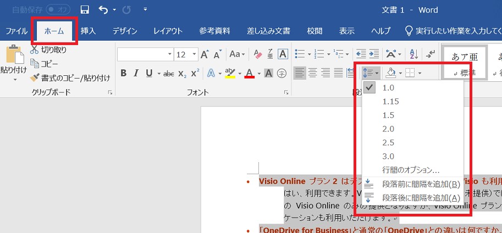Switch to the 挿入 tab
502x233 pixels.
point(89,31)
